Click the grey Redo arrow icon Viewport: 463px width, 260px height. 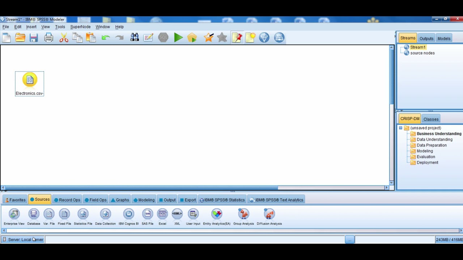(119, 38)
